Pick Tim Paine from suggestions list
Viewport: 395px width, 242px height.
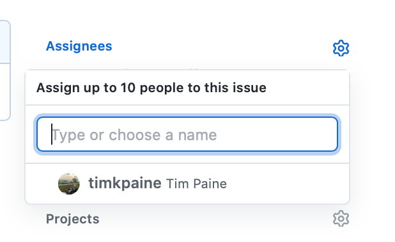point(187,184)
